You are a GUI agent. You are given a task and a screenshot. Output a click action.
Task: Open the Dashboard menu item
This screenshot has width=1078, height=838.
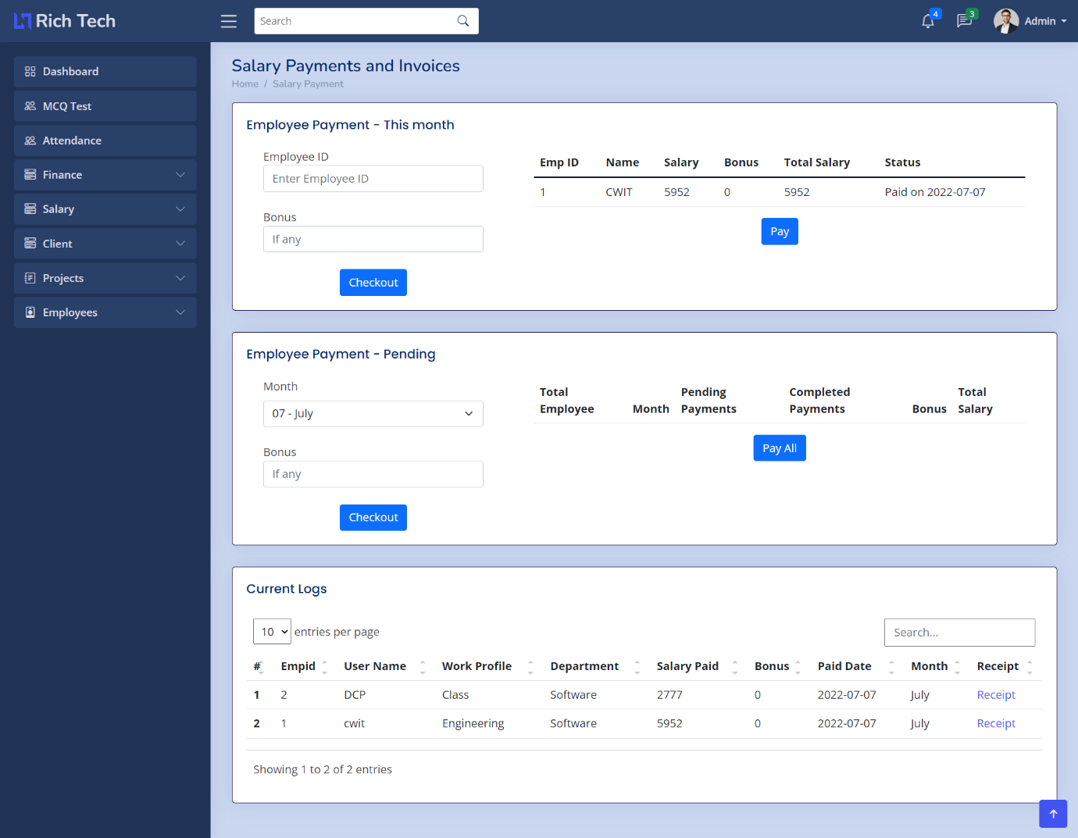pos(105,71)
